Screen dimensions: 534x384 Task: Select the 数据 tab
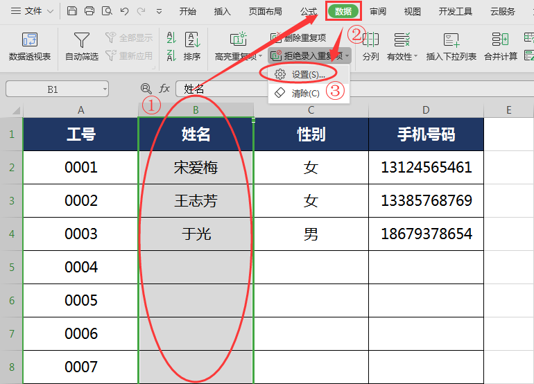pos(343,11)
